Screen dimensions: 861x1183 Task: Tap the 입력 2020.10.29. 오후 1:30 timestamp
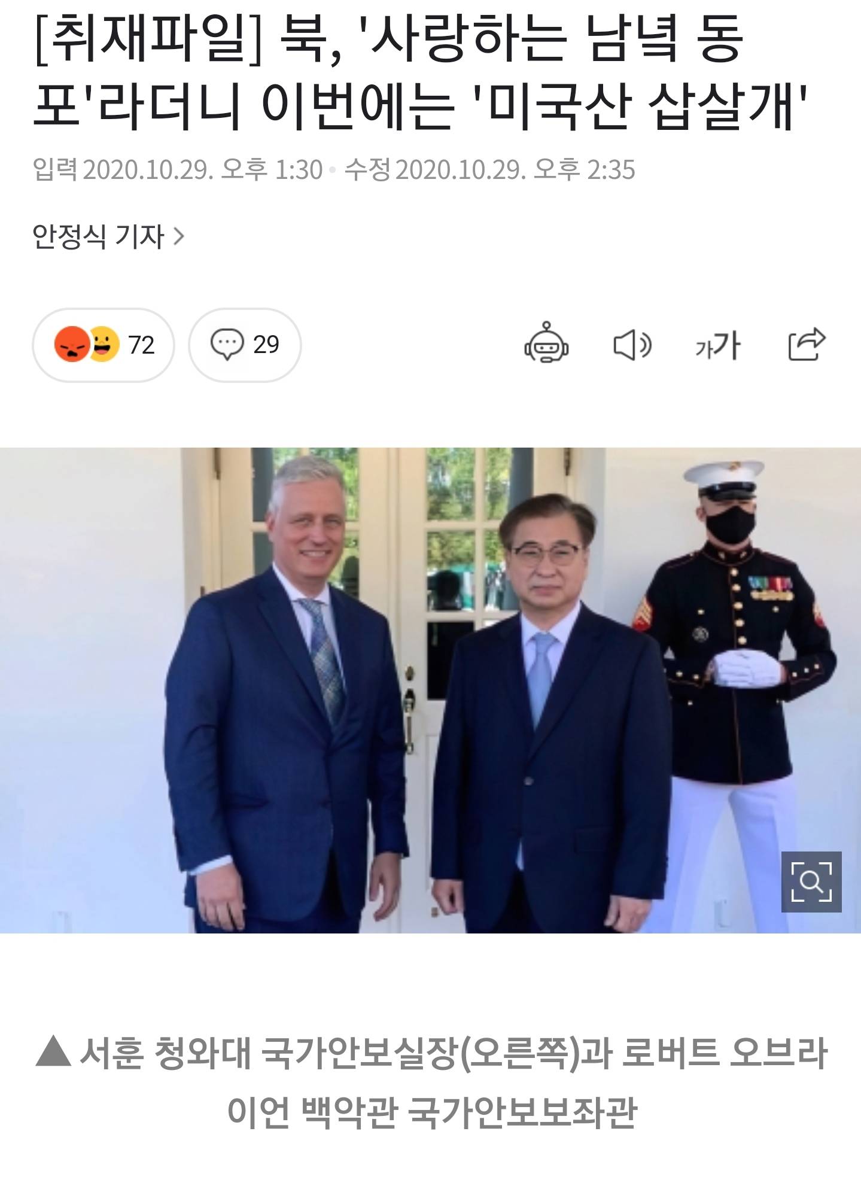click(x=178, y=170)
